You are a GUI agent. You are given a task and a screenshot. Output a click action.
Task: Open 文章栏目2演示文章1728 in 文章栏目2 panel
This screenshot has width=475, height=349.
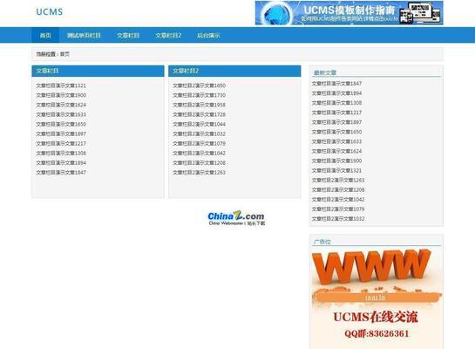pos(199,114)
